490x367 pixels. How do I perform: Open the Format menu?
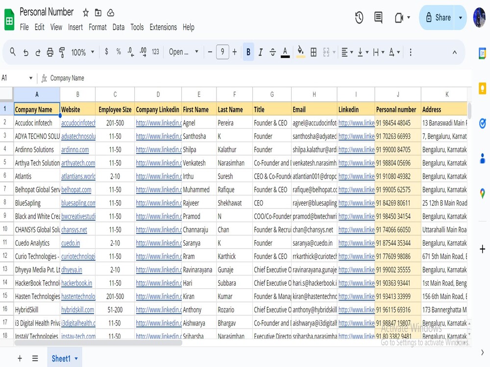(98, 27)
